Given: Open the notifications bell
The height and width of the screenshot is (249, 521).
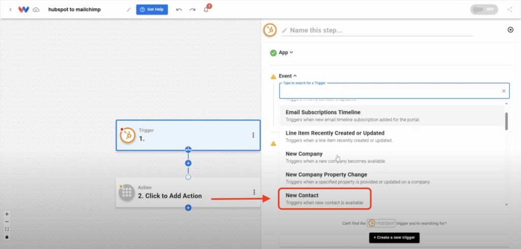Looking at the screenshot, I should [x=206, y=10].
